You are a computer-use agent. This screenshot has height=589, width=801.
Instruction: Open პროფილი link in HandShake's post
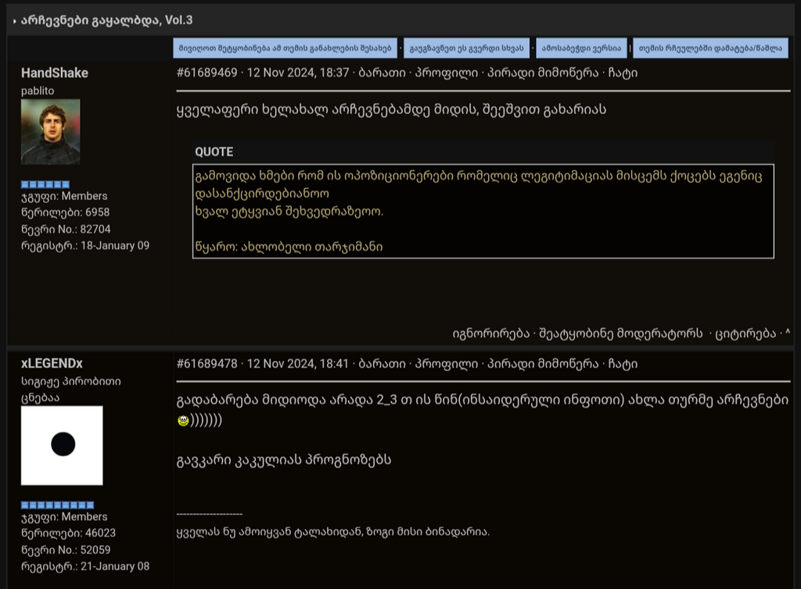pyautogui.click(x=446, y=73)
